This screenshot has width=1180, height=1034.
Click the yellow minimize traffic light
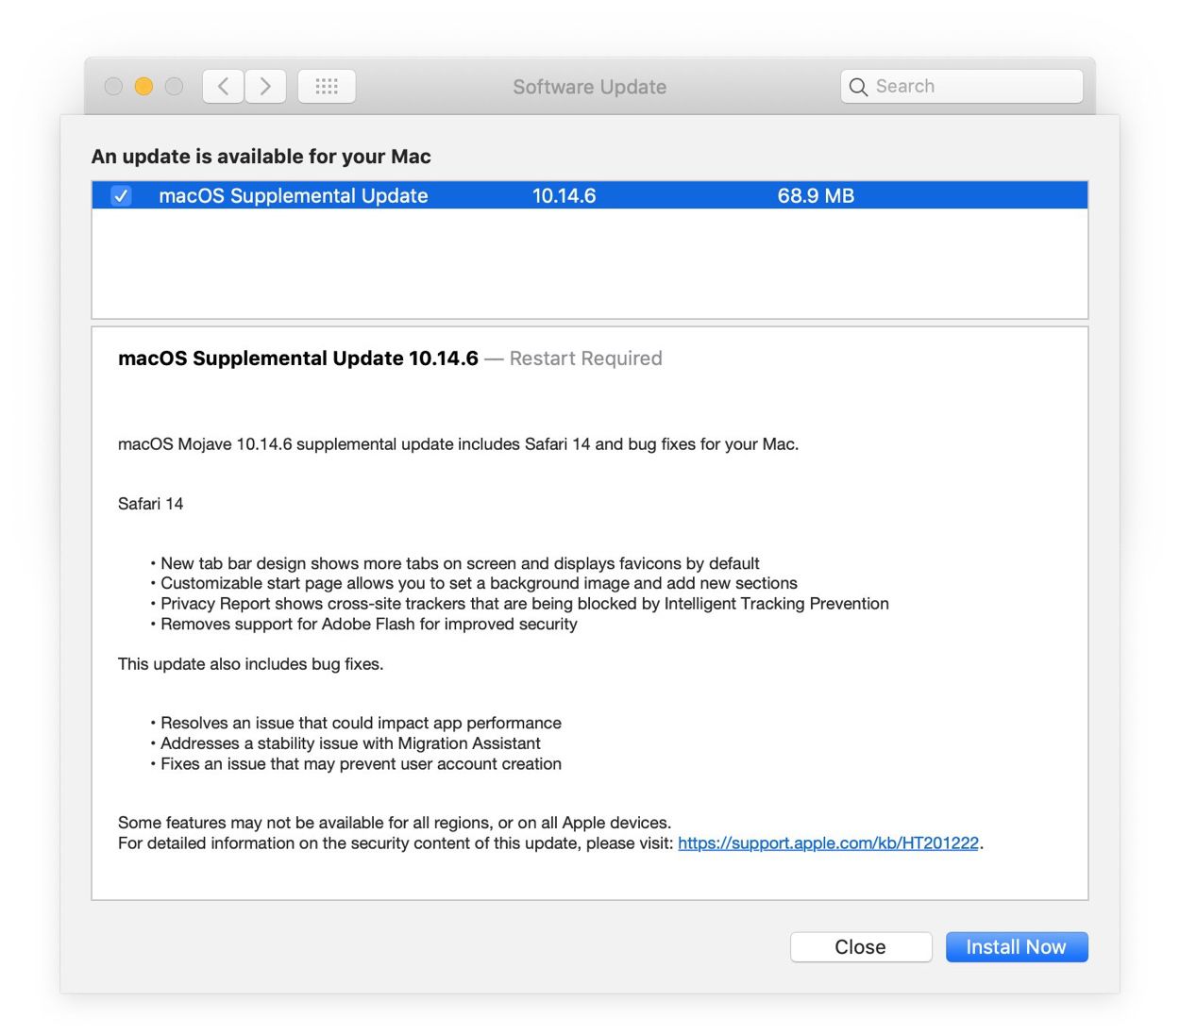143,85
